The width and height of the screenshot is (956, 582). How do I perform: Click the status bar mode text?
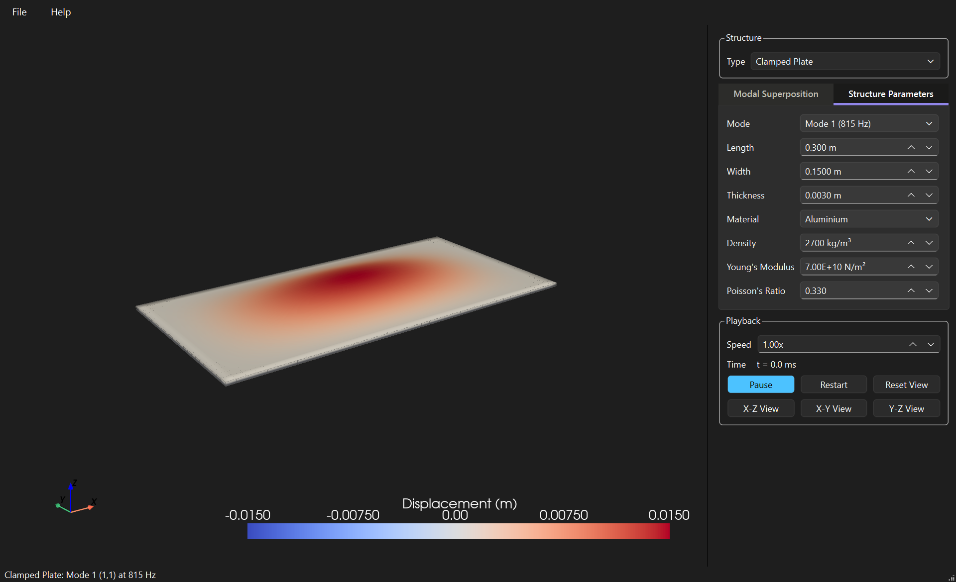80,575
